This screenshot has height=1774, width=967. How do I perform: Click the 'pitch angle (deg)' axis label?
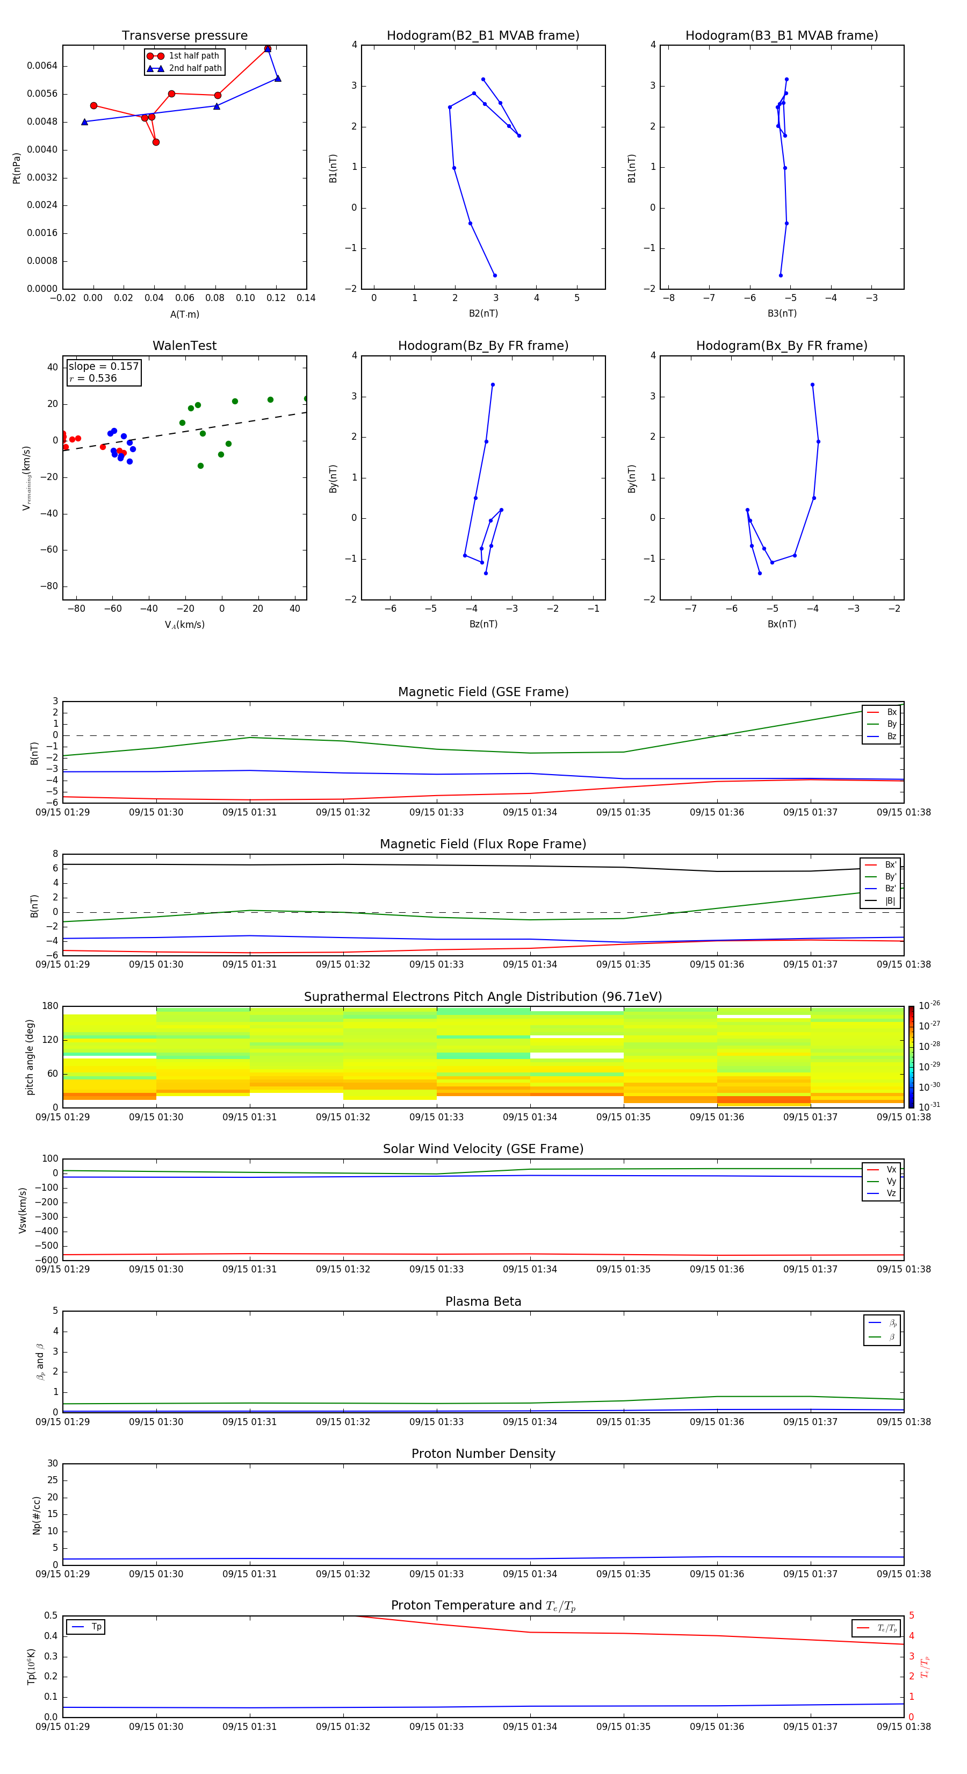30,1057
